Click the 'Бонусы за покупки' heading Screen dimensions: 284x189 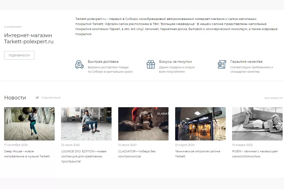pos(175,62)
